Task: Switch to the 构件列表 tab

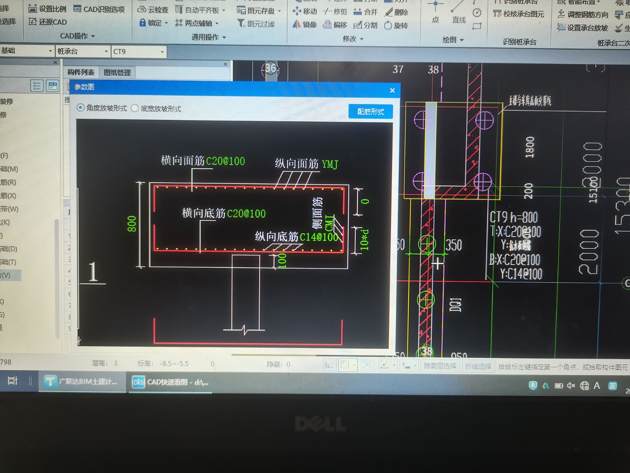Action: pos(81,72)
